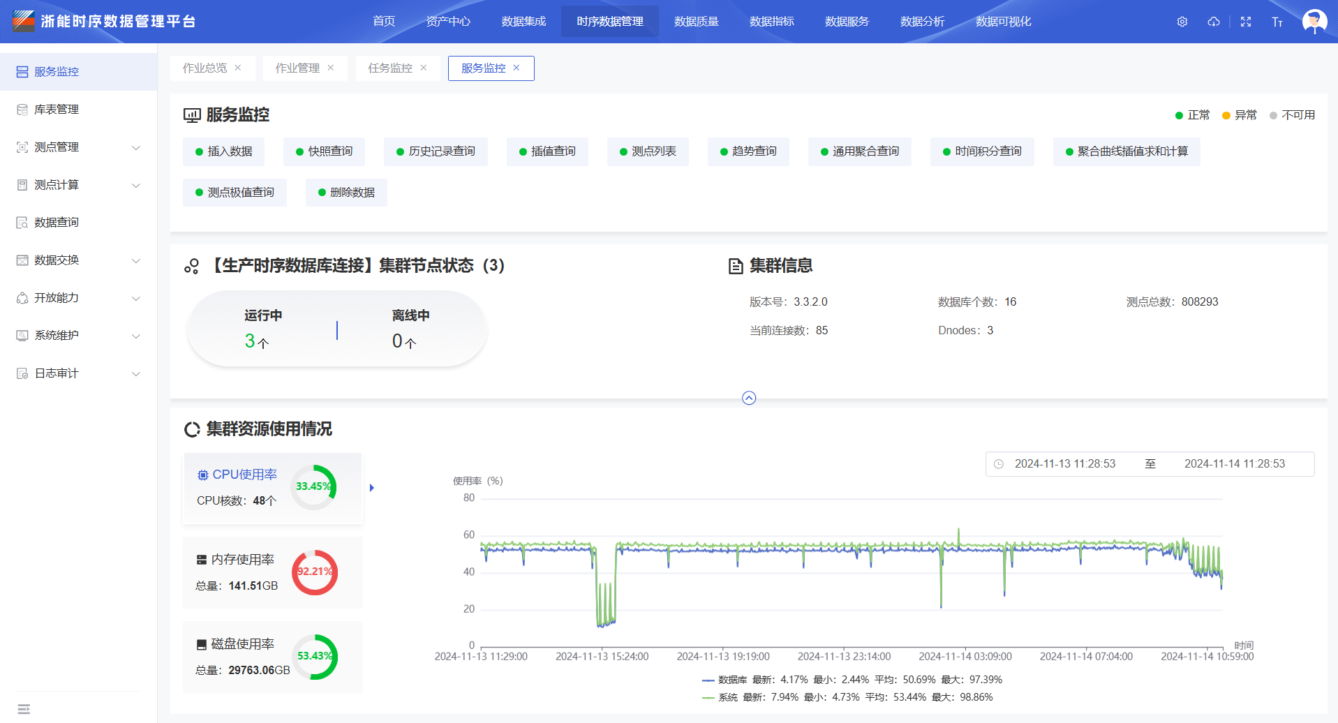Image resolution: width=1338 pixels, height=723 pixels.
Task: Expand the 数据交换 submenu chevron
Action: tap(136, 261)
